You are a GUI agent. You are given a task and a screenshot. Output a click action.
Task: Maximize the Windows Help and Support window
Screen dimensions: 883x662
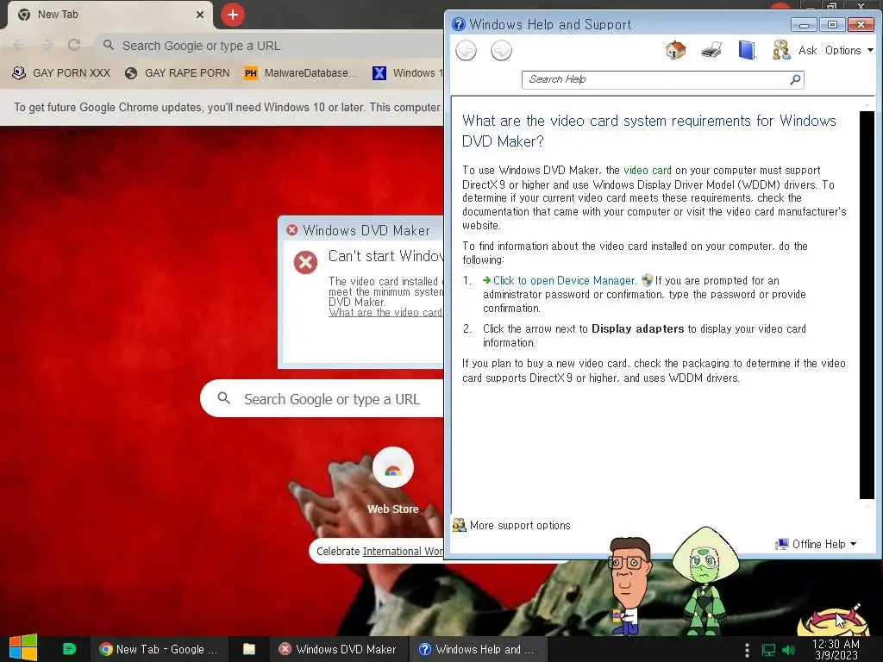[832, 25]
